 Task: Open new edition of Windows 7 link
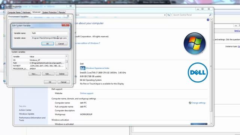88,43
